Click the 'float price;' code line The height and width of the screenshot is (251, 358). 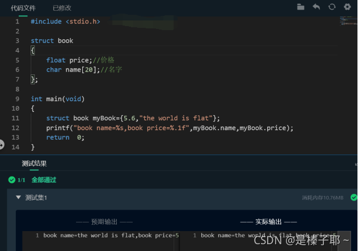click(69, 60)
